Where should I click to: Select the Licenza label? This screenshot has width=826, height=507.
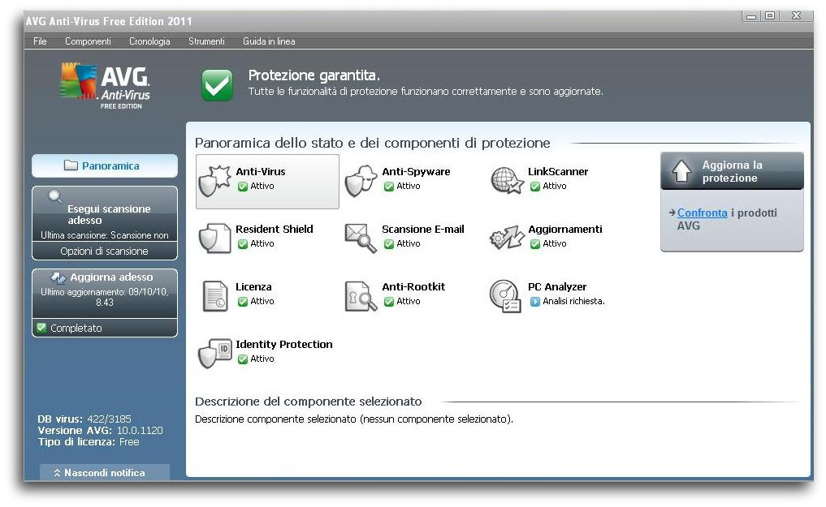click(253, 286)
